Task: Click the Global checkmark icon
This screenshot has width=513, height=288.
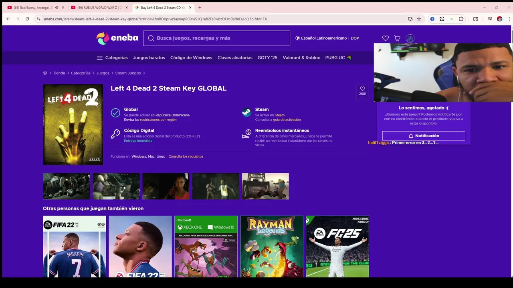Action: (x=115, y=113)
